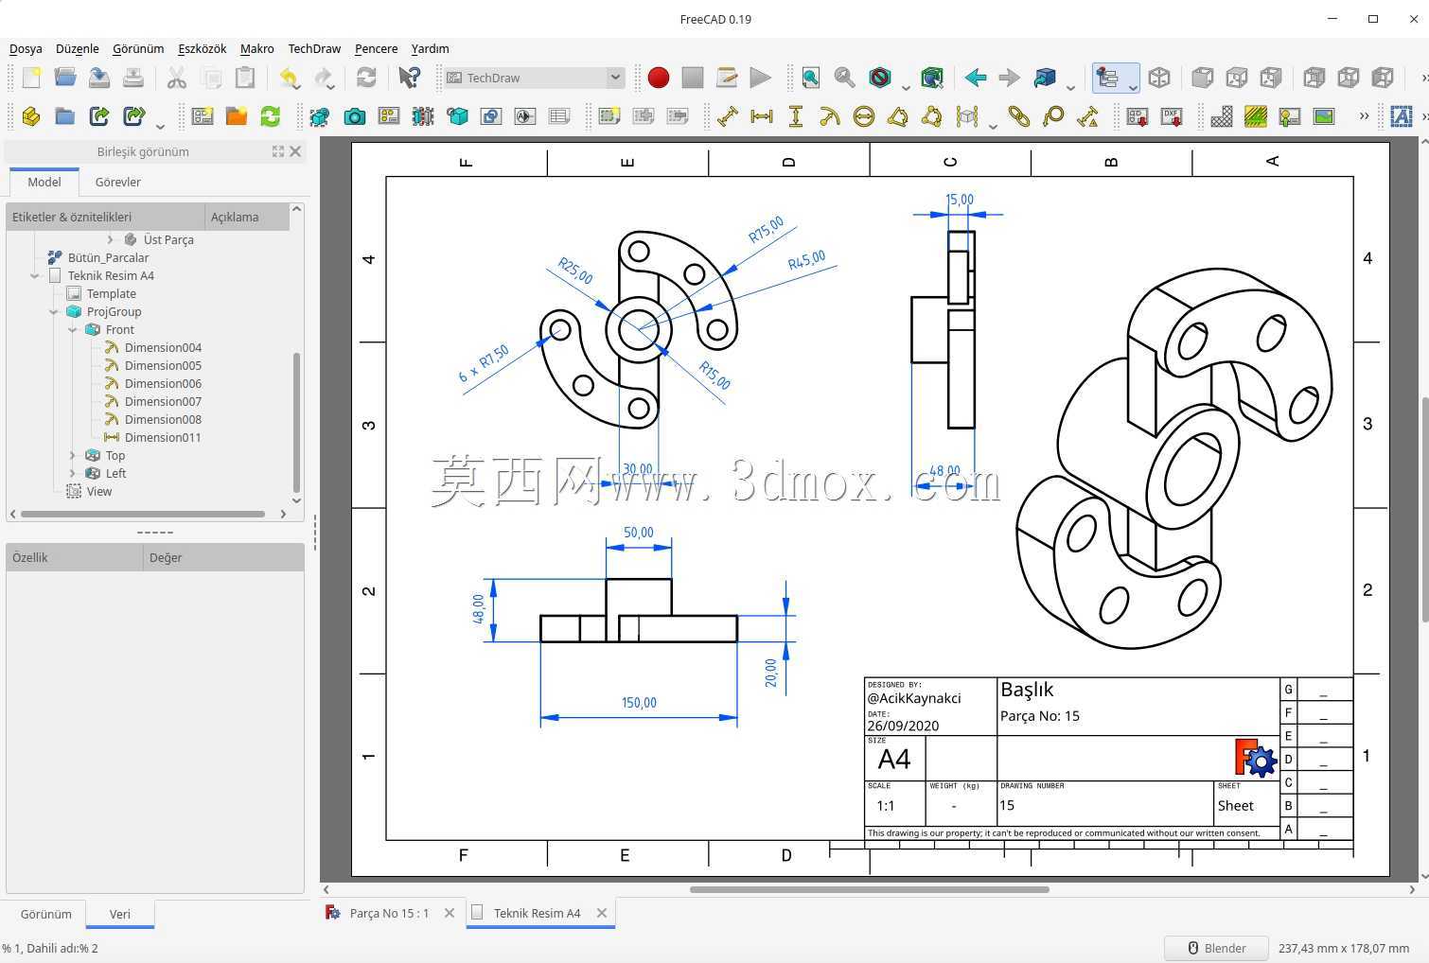Insert bitmap image icon

(x=1324, y=116)
